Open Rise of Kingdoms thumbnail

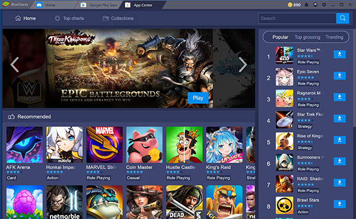tap(284, 141)
